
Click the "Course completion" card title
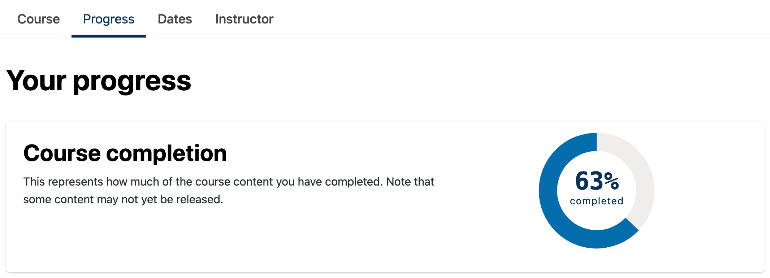click(x=125, y=153)
